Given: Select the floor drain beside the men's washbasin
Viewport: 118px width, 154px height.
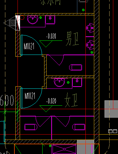Looking at the screenshot, I should 41,18.
